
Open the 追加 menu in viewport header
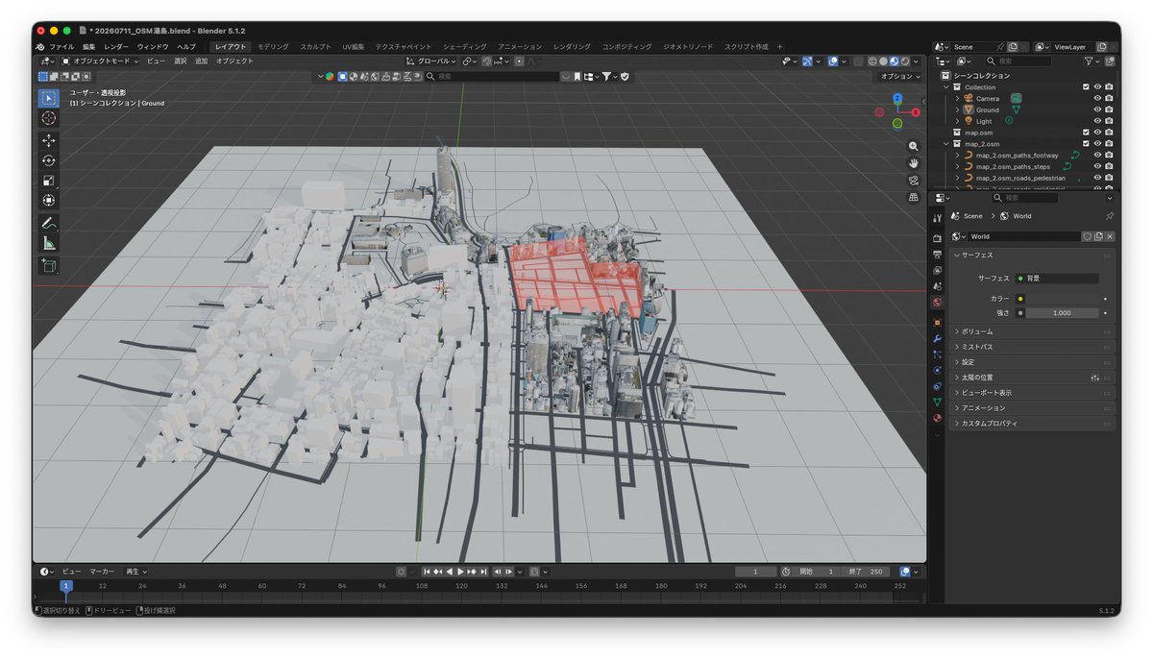point(201,61)
